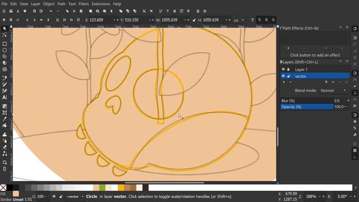Select the Tweak tool
The width and height of the screenshot is (359, 202).
[x=4, y=135]
